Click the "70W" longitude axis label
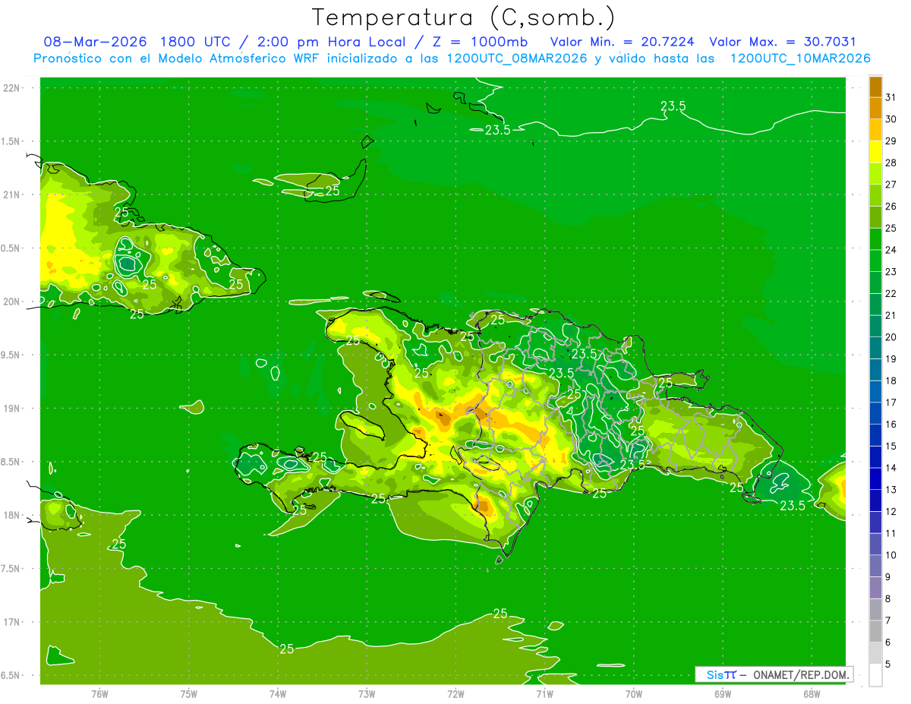 coord(634,694)
